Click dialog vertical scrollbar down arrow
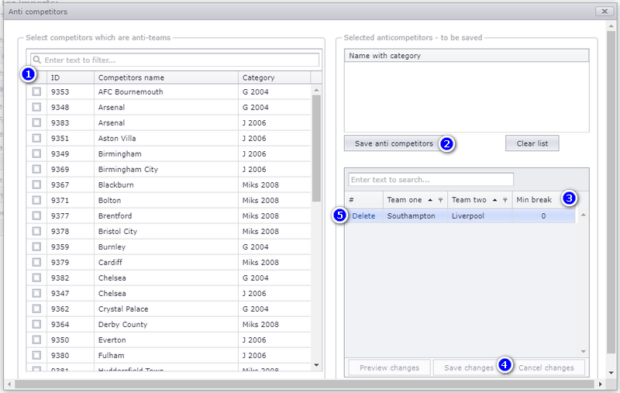Image resolution: width=620 pixels, height=393 pixels. [x=611, y=373]
